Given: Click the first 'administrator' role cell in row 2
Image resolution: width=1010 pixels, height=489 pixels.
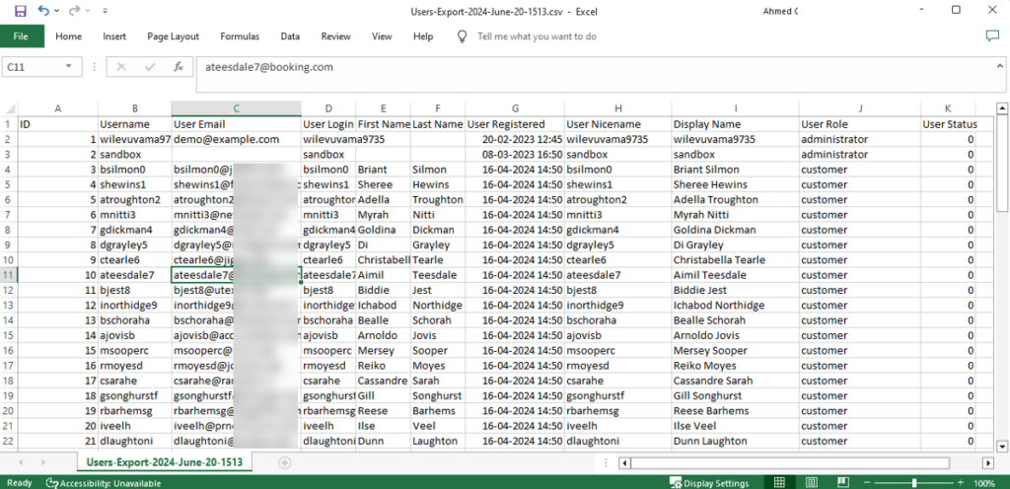Looking at the screenshot, I should (860, 139).
